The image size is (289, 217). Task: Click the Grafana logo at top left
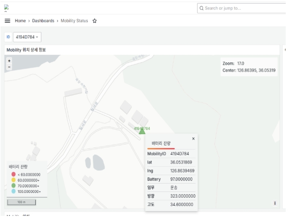pyautogui.click(x=7, y=8)
